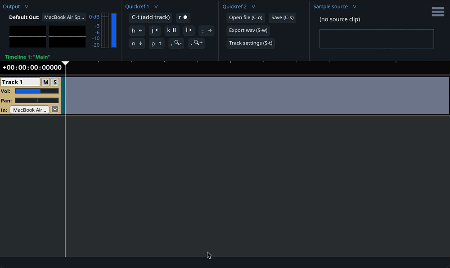Click the move left arrow button (h)
The width and height of the screenshot is (450, 268).
(137, 31)
